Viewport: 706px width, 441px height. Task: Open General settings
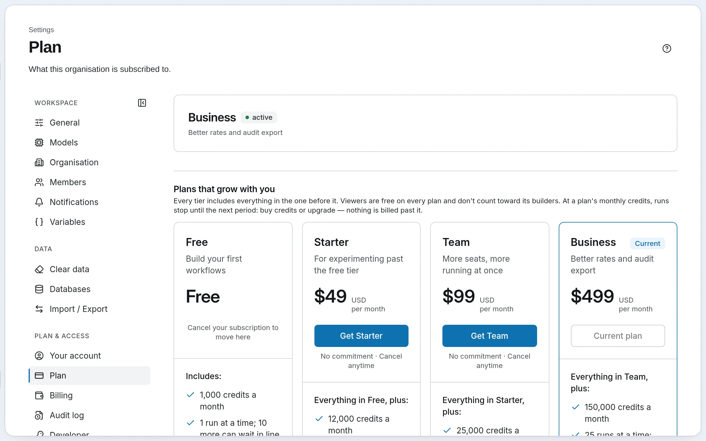(89, 123)
